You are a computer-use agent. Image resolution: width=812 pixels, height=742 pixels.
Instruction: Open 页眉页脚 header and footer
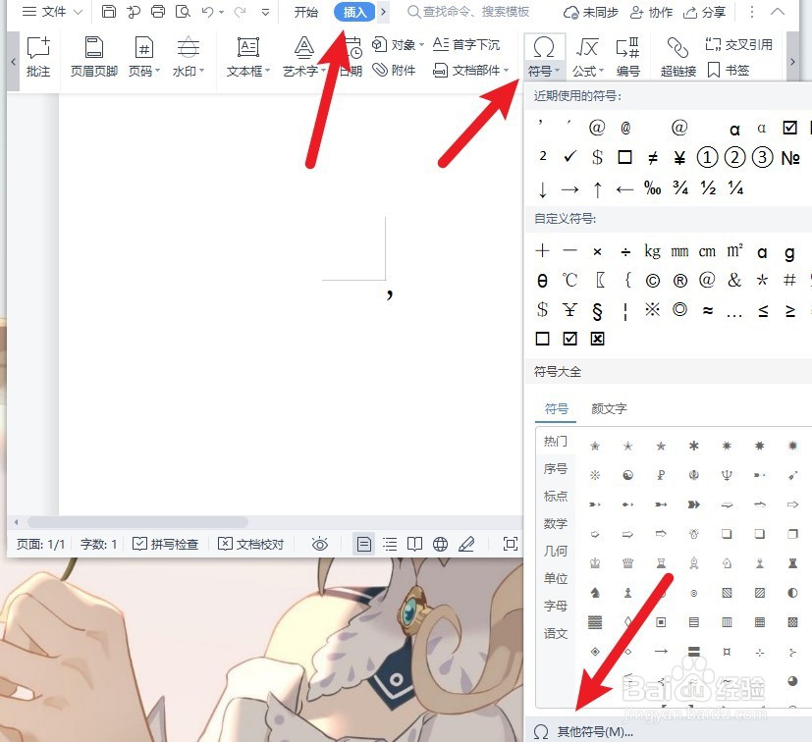click(94, 57)
